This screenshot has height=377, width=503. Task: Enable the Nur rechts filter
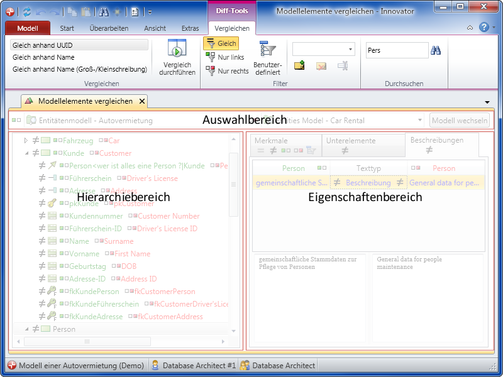point(226,71)
